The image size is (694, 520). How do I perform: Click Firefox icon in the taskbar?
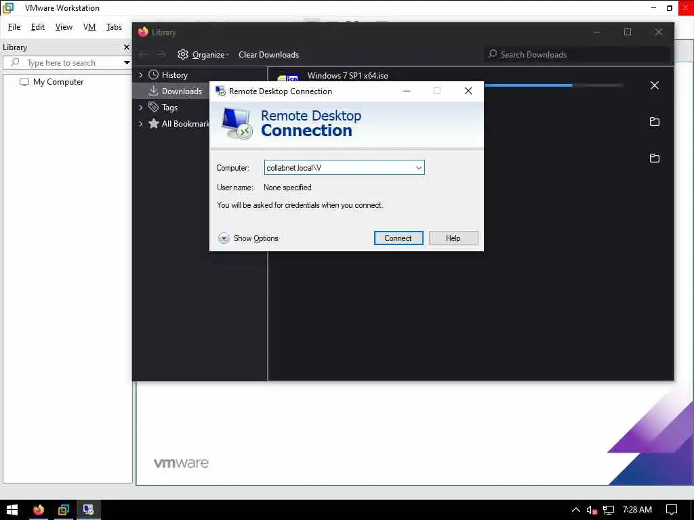pyautogui.click(x=39, y=510)
